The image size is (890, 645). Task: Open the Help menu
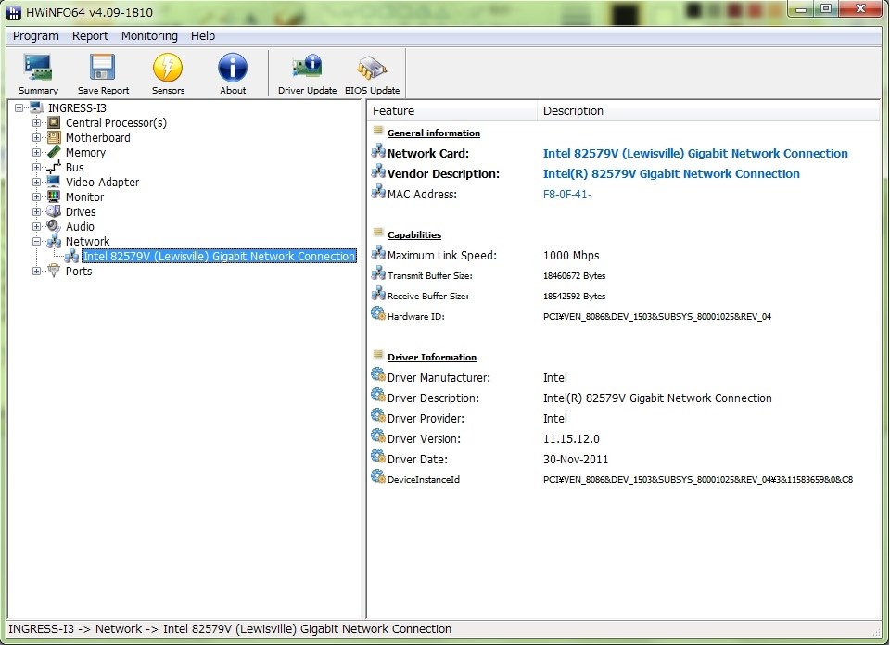click(203, 36)
